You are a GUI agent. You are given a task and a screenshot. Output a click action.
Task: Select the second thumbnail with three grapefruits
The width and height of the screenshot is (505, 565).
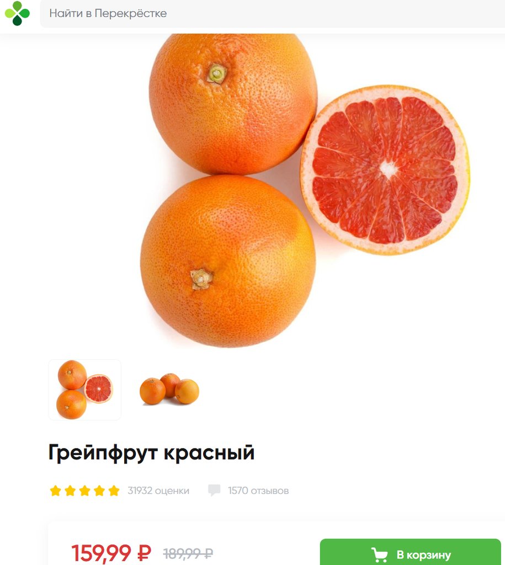[x=169, y=389]
